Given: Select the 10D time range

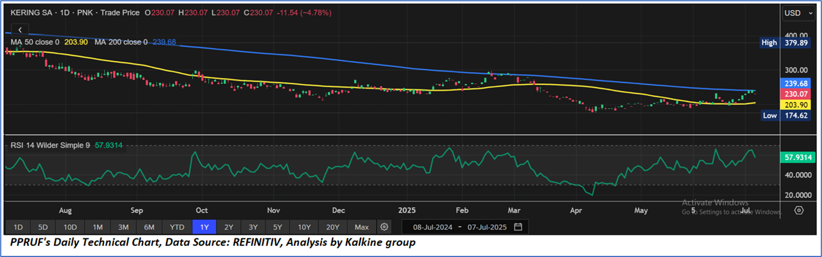Looking at the screenshot, I should tap(70, 227).
